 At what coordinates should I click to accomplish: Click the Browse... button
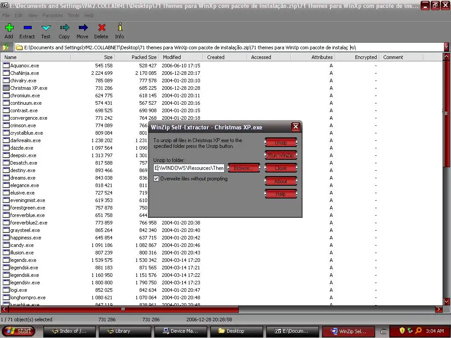(x=244, y=168)
